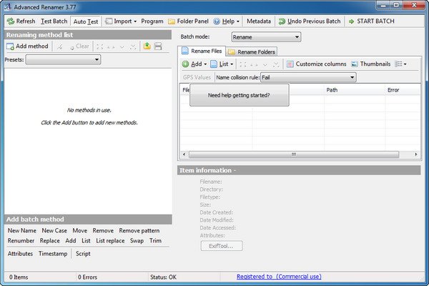Add a Move batch method

(80, 231)
